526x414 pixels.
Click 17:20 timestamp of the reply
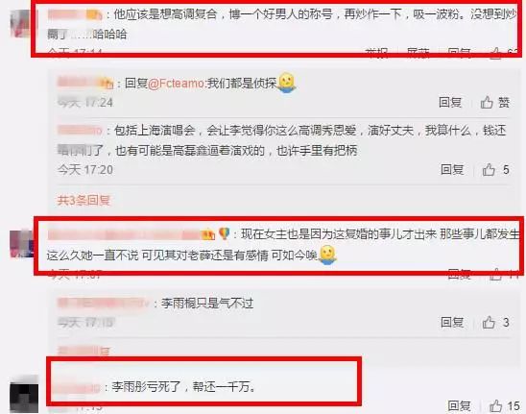click(x=85, y=170)
